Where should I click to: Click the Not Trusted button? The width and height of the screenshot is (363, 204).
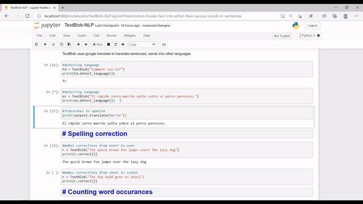tap(281, 36)
